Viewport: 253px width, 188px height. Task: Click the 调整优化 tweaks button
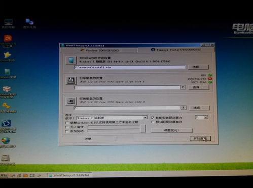(171, 130)
